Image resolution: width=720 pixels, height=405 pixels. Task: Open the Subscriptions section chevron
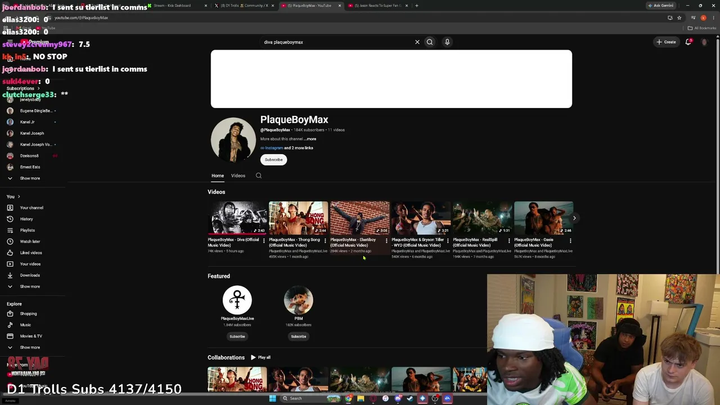coord(38,88)
